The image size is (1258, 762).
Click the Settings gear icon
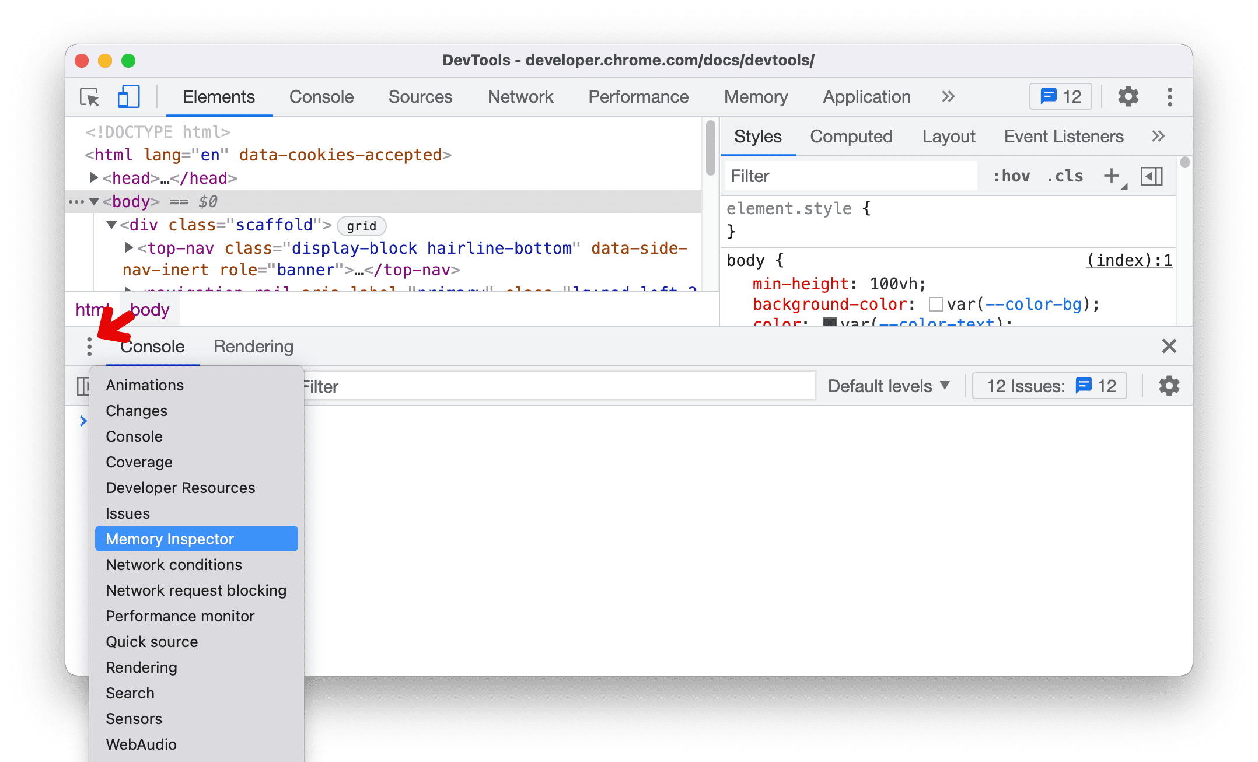click(x=1127, y=97)
